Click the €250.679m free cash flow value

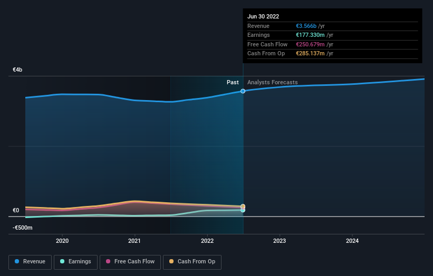click(x=310, y=44)
